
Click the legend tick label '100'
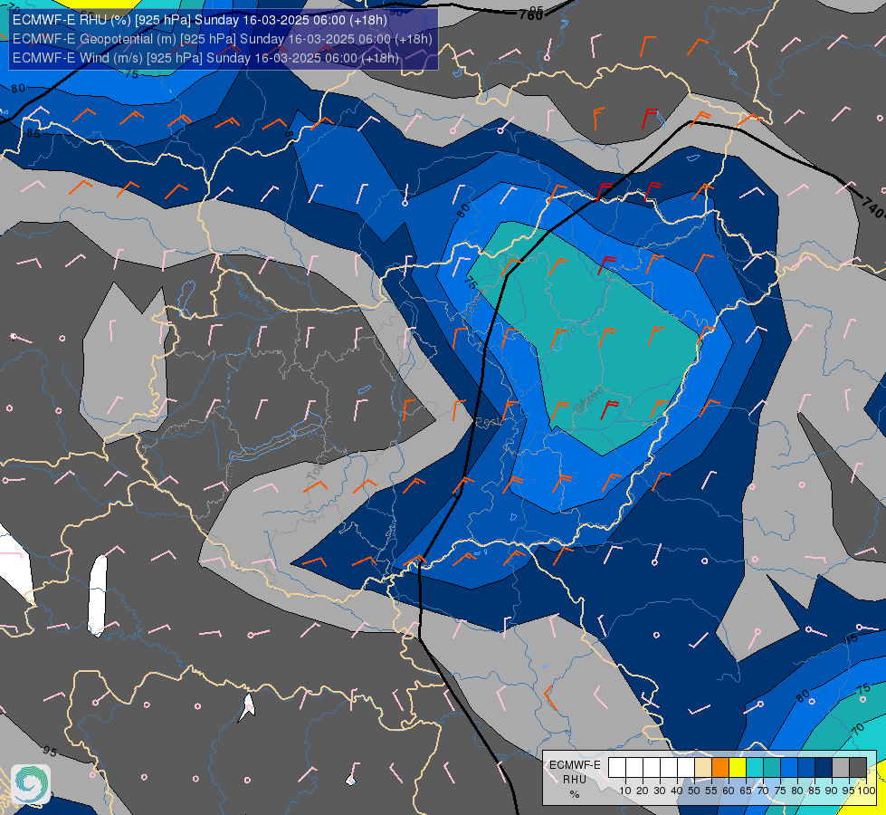pos(866,791)
